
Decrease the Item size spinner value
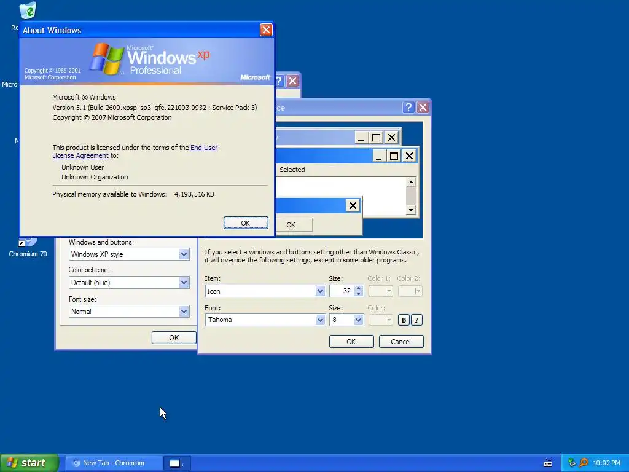point(358,294)
